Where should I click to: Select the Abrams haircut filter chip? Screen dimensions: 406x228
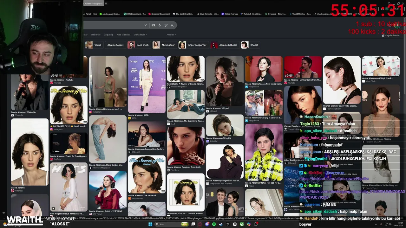point(115,45)
